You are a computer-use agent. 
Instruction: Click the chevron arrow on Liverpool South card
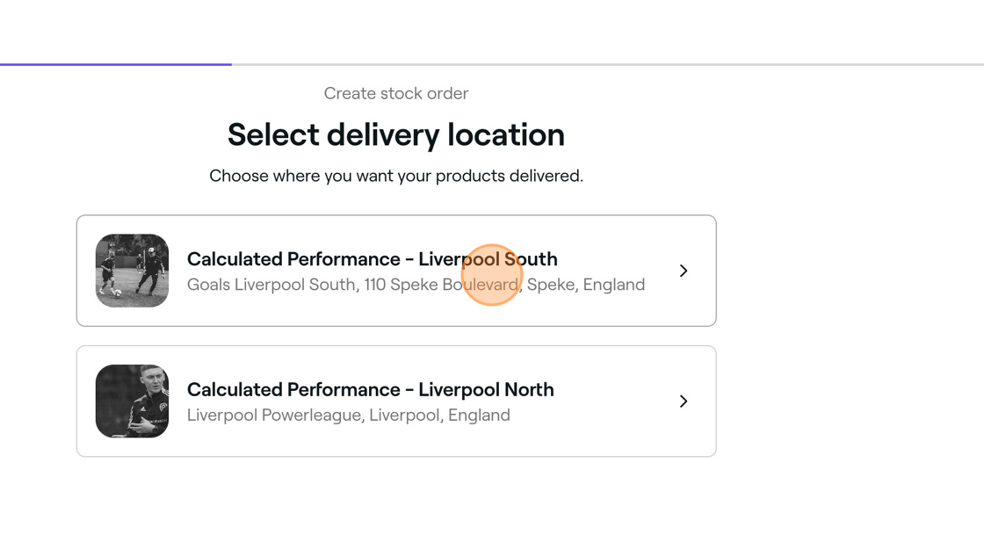point(684,271)
